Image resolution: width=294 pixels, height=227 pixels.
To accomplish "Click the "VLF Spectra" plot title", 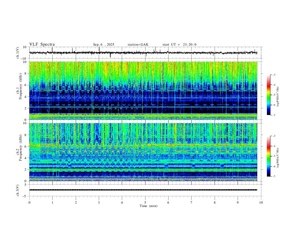I will pos(42,45).
